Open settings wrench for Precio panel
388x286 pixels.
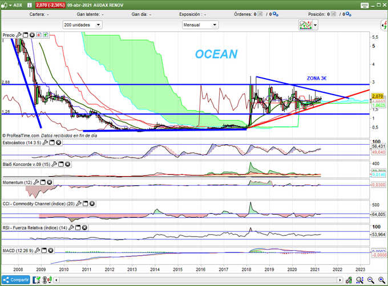pos(19,35)
